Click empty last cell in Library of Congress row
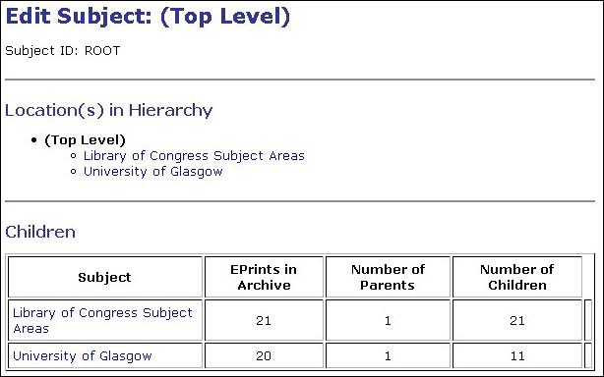604x377 pixels. point(588,320)
